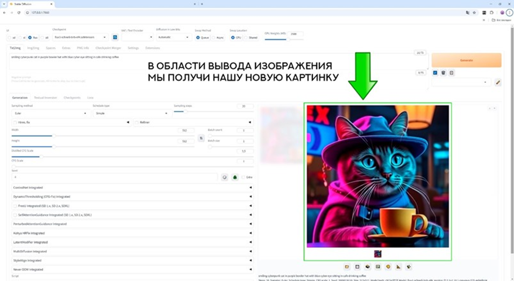Click the swap width and height icon

click(201, 138)
